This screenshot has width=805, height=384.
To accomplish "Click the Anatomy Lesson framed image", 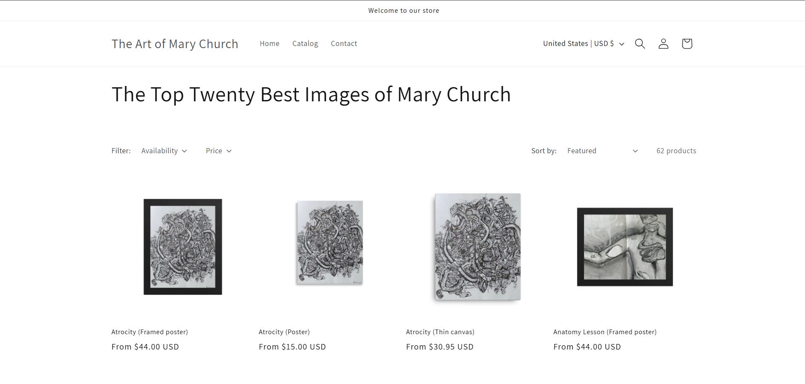I will coord(625,247).
